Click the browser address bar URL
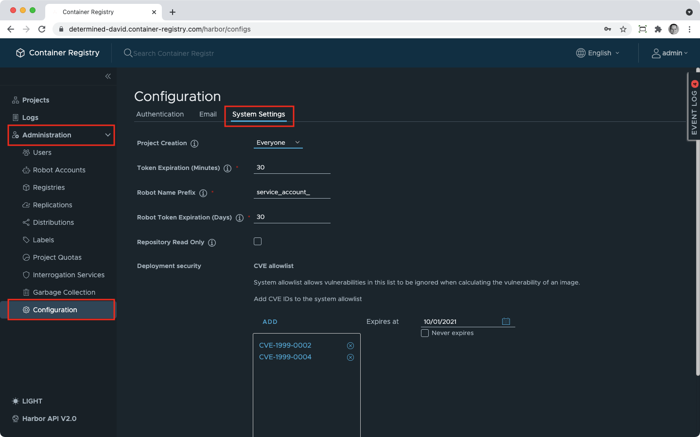The height and width of the screenshot is (437, 700). tap(160, 29)
